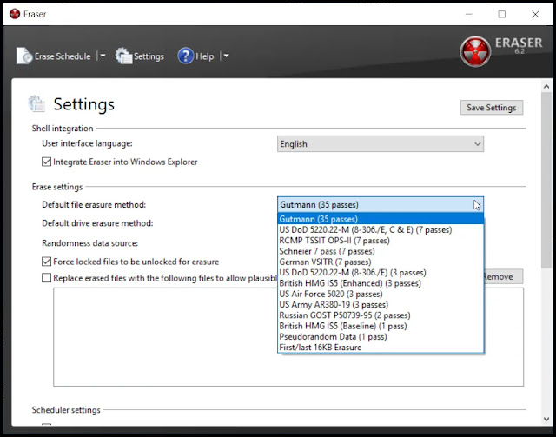556x437 pixels.
Task: Select British HMG IS5 (Baseline) (1 pass)
Action: (381, 326)
